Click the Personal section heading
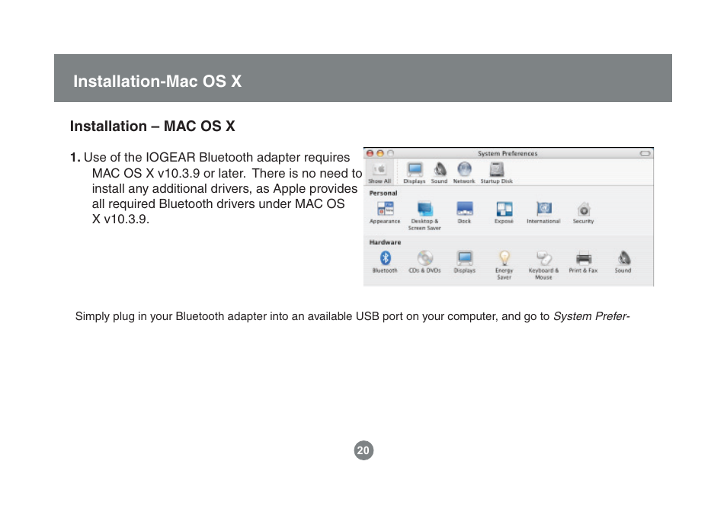 point(383,194)
